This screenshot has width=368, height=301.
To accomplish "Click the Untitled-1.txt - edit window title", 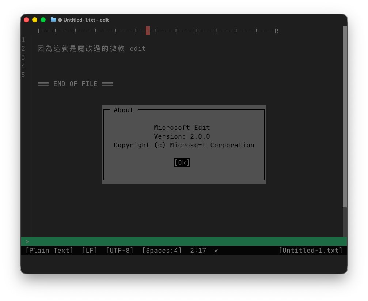I will click(86, 20).
